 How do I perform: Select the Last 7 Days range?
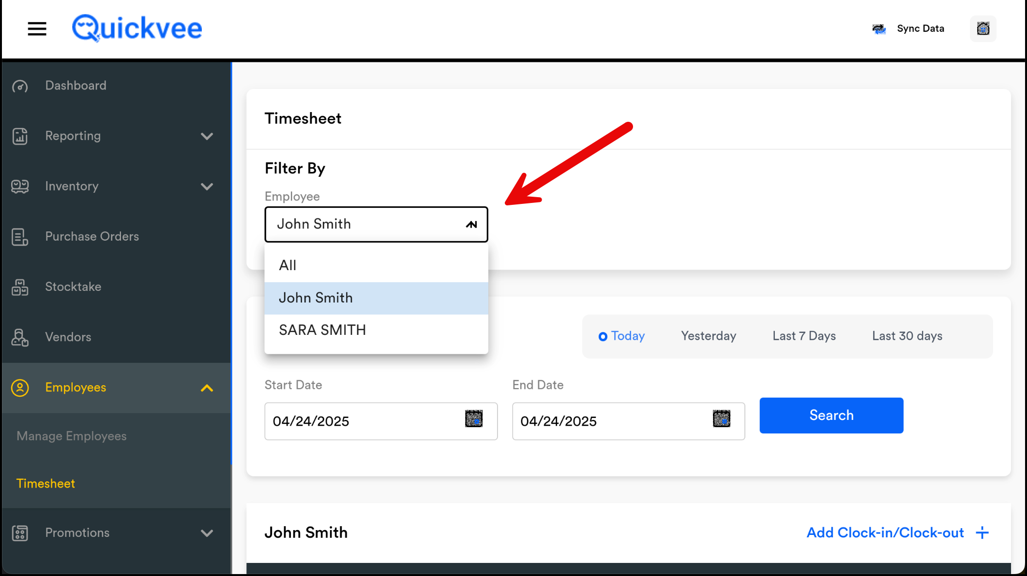click(x=804, y=336)
